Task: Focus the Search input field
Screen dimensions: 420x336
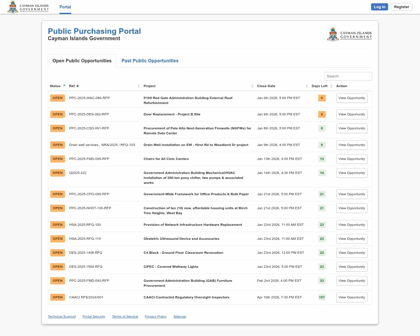Action: (x=348, y=76)
